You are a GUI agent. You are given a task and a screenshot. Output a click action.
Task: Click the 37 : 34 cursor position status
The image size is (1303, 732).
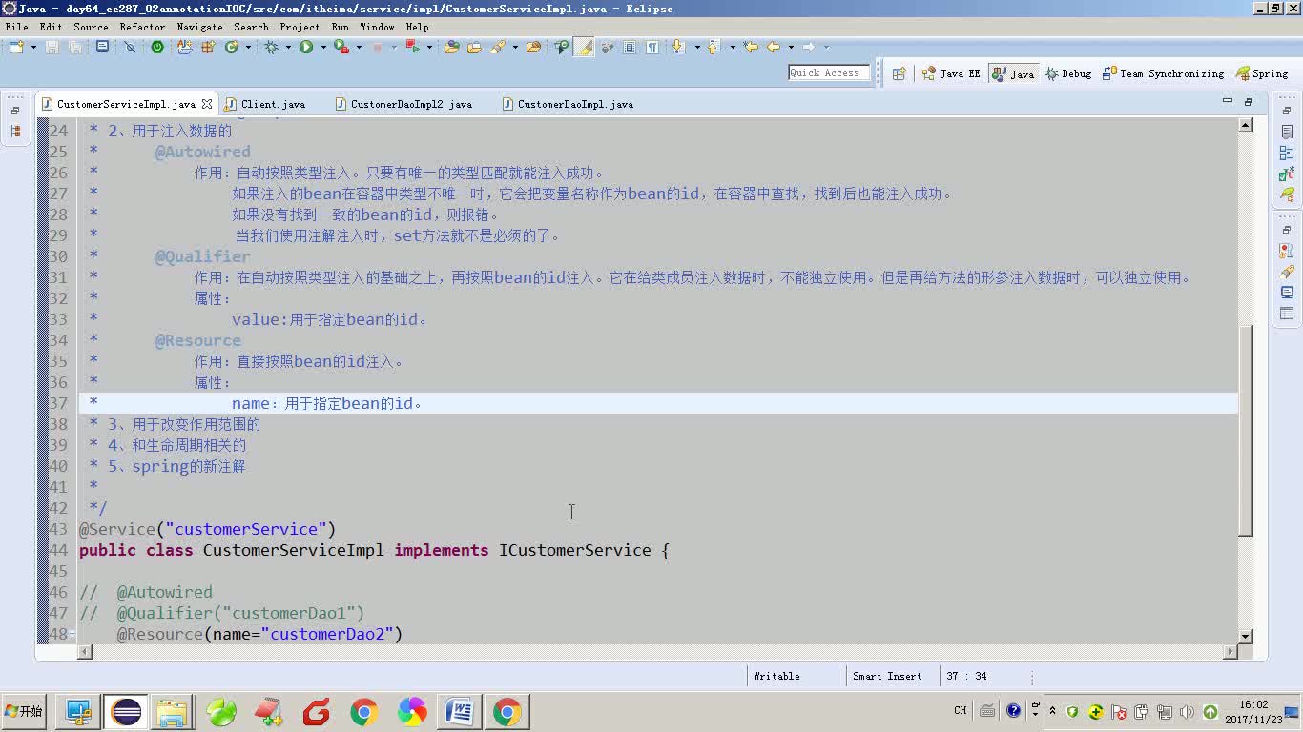click(x=967, y=676)
